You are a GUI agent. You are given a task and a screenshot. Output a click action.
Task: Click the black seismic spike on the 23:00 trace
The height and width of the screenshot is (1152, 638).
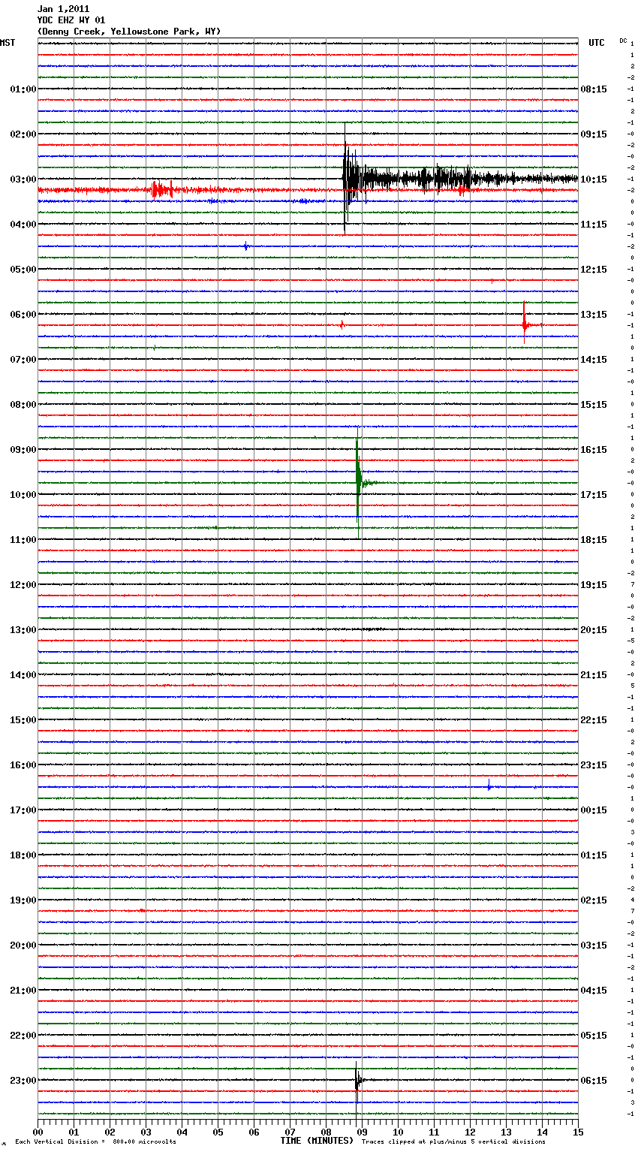click(x=357, y=1080)
